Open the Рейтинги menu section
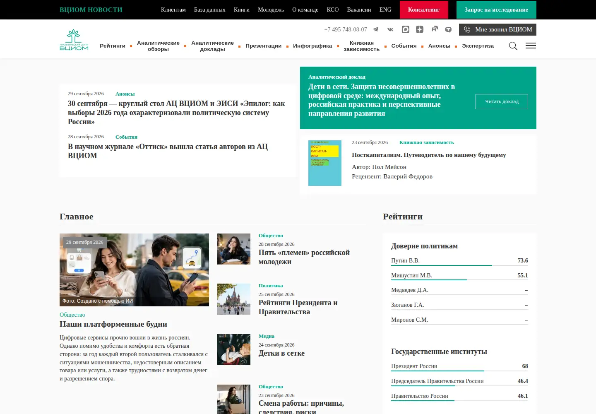Viewport: 596px width, 414px height. [x=113, y=46]
